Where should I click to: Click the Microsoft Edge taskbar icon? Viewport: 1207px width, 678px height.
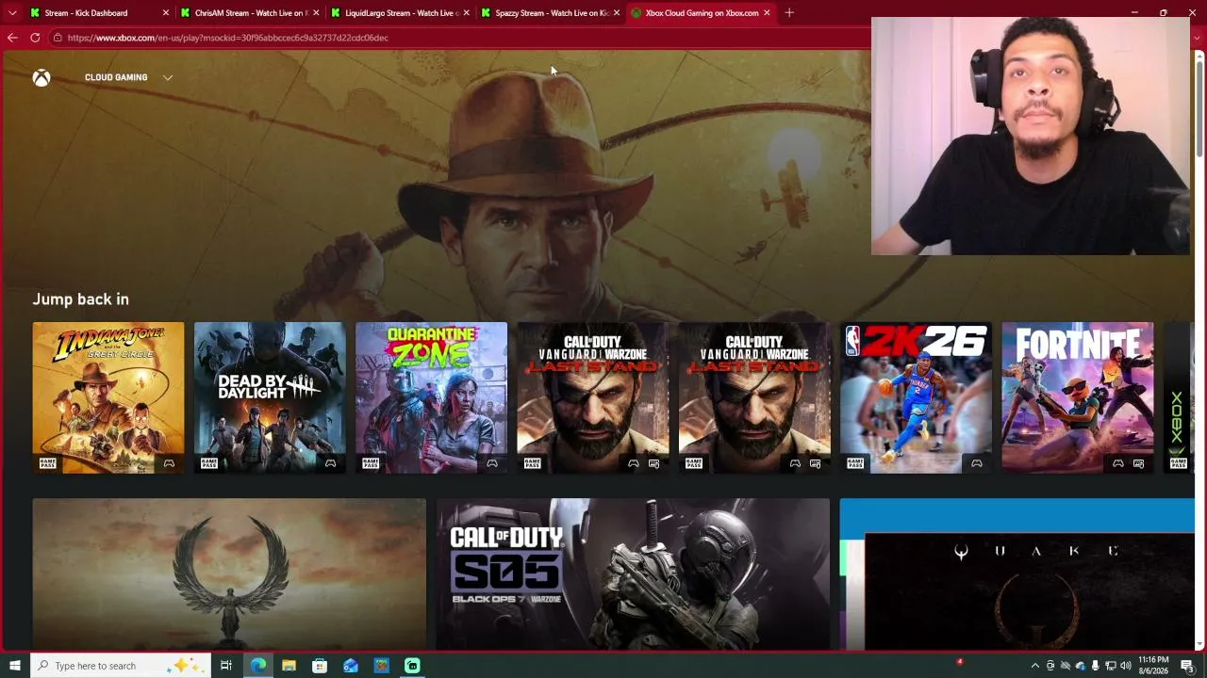coord(258,666)
